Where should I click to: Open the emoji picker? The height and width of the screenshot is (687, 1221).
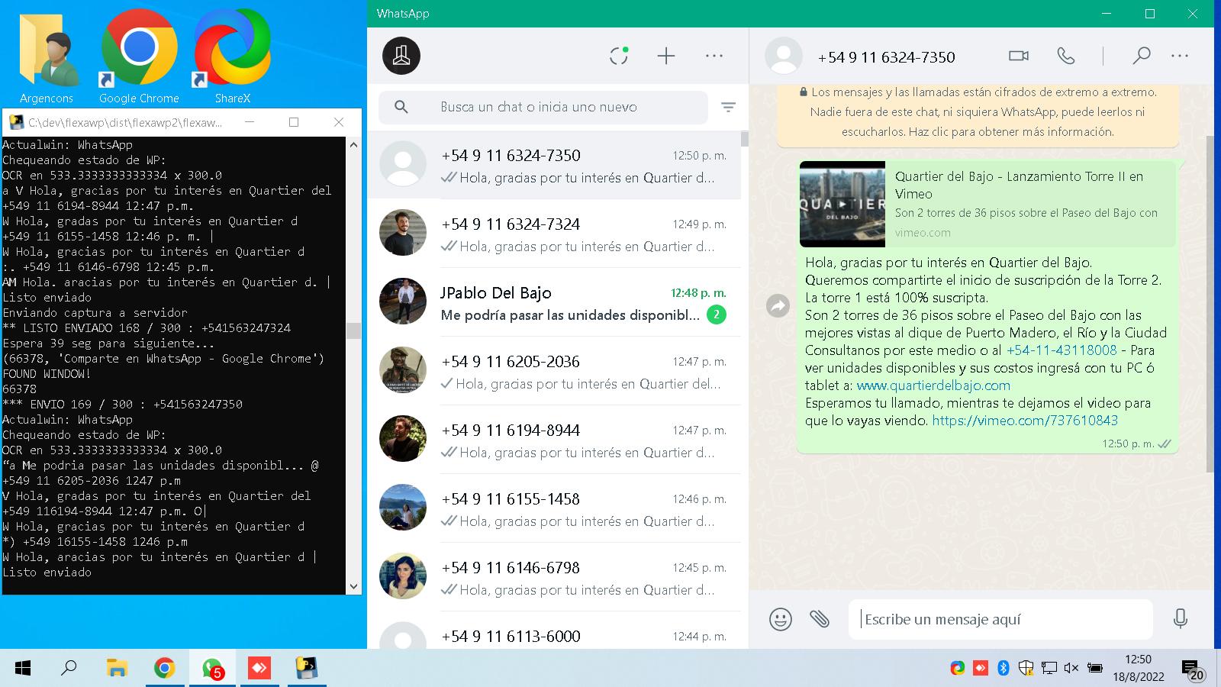(781, 619)
